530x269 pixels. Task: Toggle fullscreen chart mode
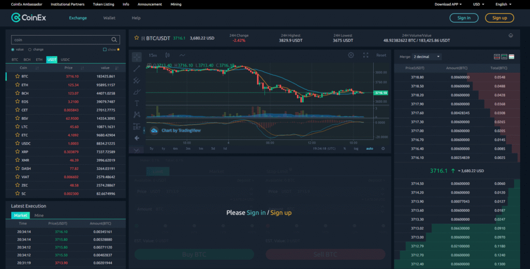(365, 55)
